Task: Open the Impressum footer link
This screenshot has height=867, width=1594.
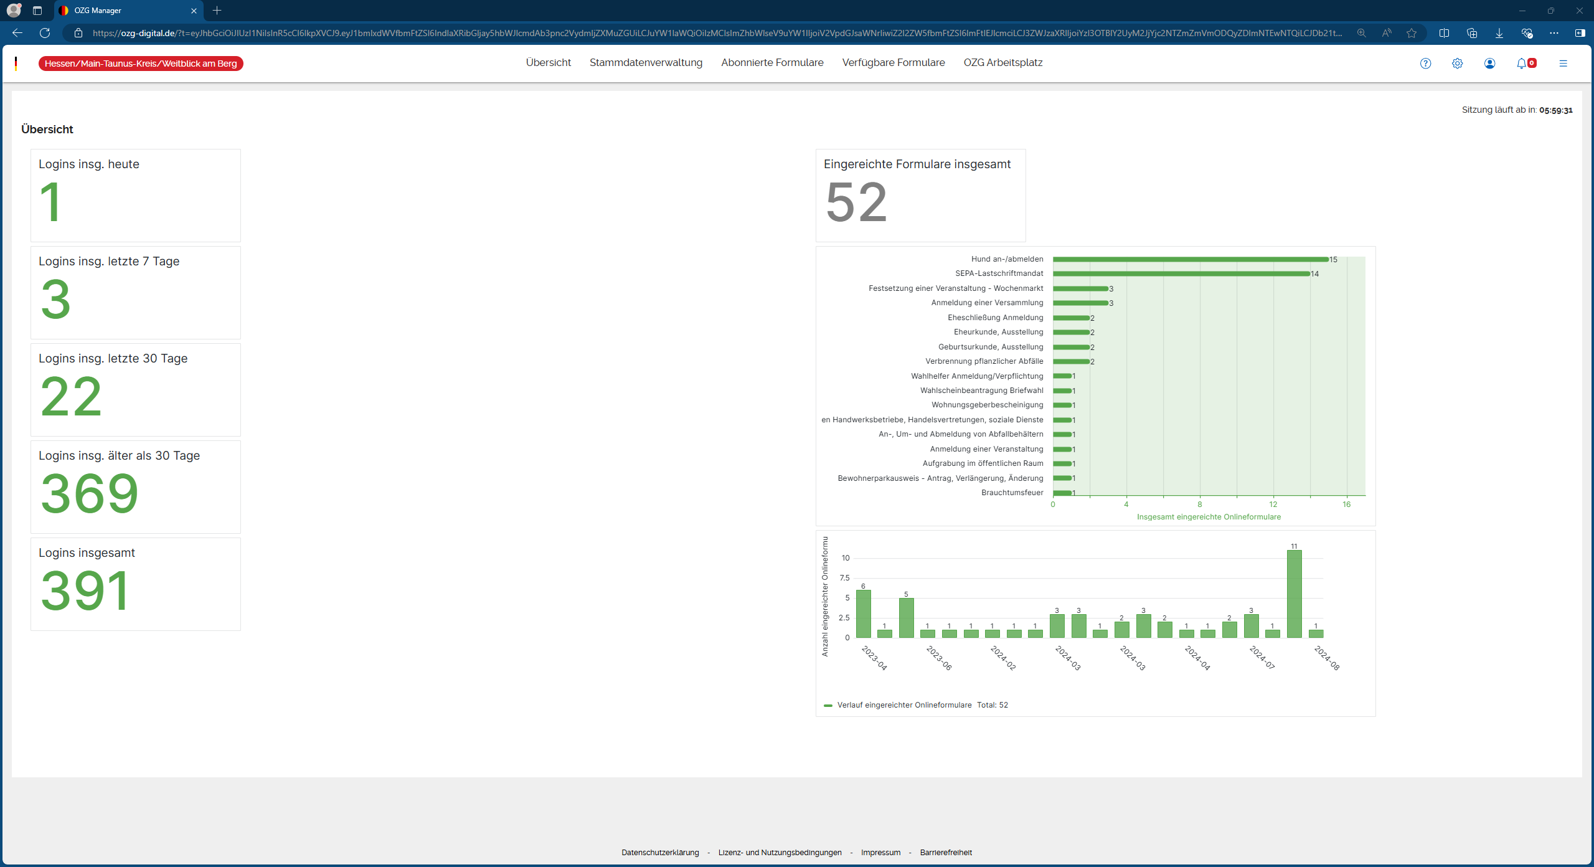Action: (880, 853)
